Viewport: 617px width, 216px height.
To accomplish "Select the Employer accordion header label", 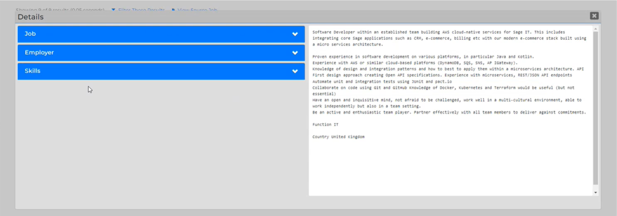I will click(x=39, y=53).
